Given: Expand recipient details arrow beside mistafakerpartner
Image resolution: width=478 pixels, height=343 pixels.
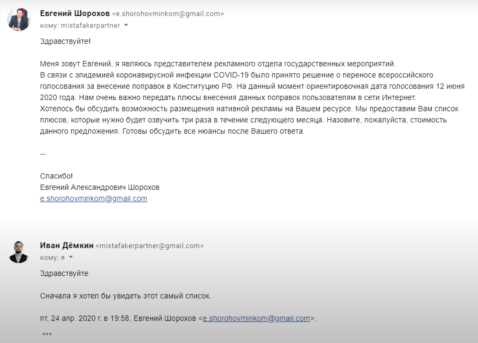Looking at the screenshot, I should click(126, 26).
